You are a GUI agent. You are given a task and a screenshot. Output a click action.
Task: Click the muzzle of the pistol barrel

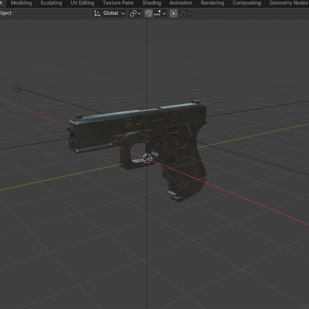[x=70, y=131]
